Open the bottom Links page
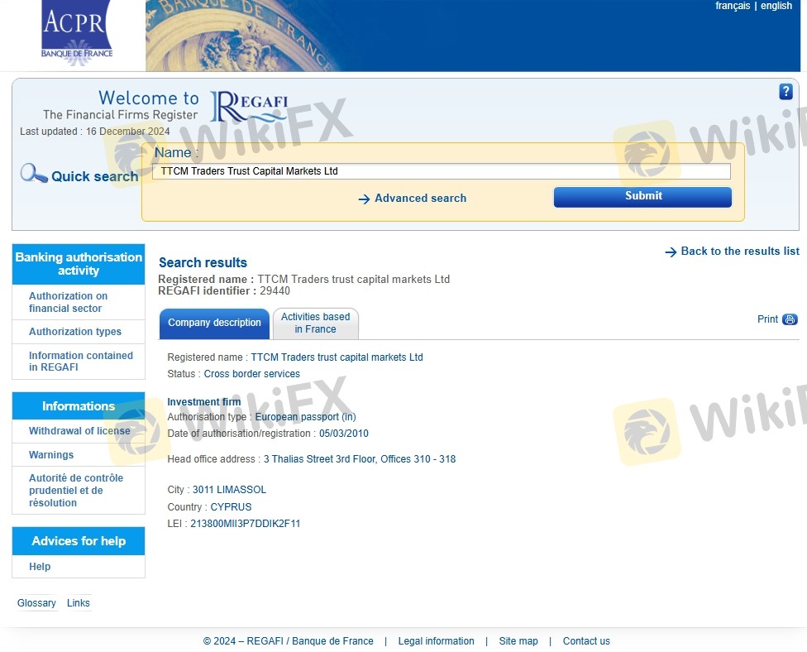The height and width of the screenshot is (652, 807). pos(79,603)
